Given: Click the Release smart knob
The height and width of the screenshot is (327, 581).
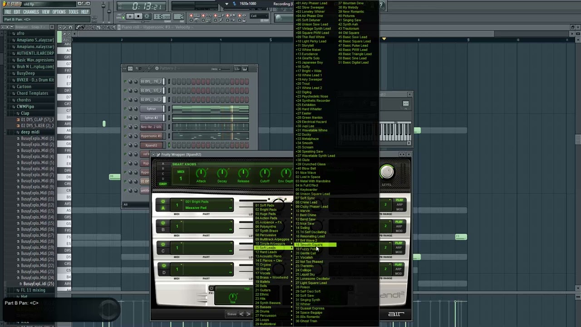Looking at the screenshot, I should point(243,173).
